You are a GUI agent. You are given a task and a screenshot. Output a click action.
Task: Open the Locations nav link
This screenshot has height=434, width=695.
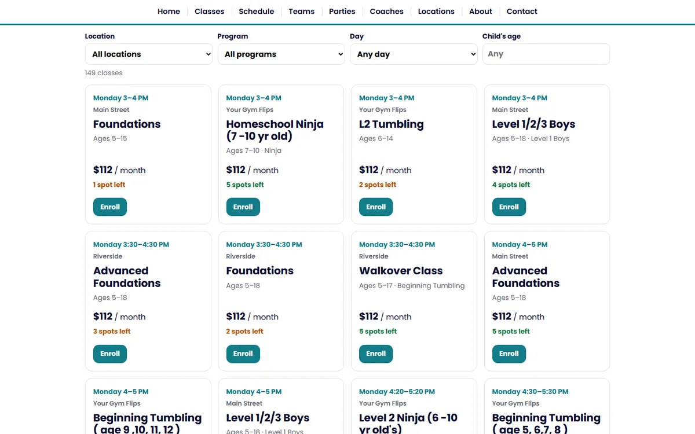pos(436,12)
